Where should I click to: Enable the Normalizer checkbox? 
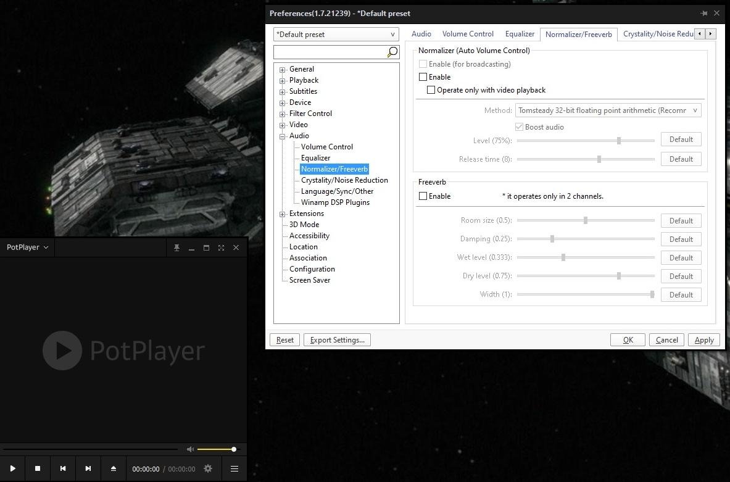click(x=423, y=77)
